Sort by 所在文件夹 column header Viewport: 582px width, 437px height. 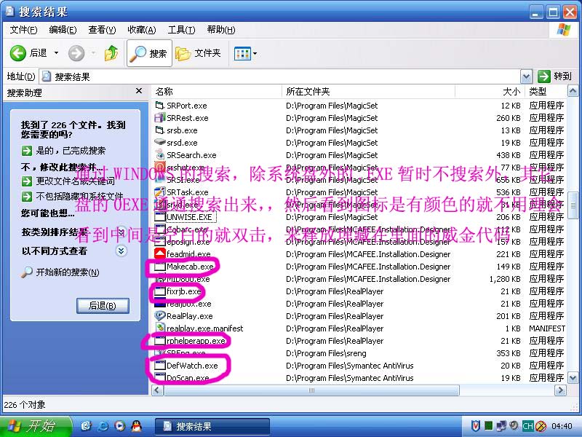[x=368, y=92]
